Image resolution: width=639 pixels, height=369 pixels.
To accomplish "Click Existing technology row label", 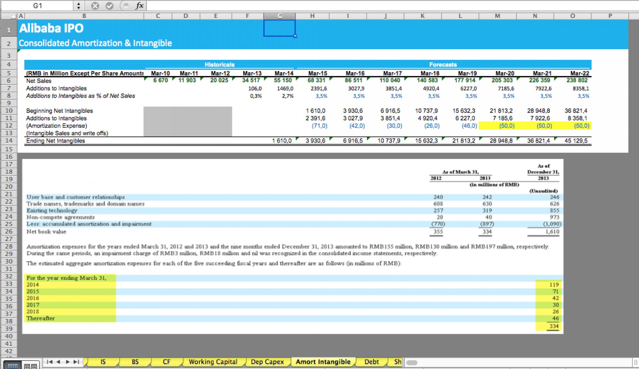I will click(x=52, y=210).
